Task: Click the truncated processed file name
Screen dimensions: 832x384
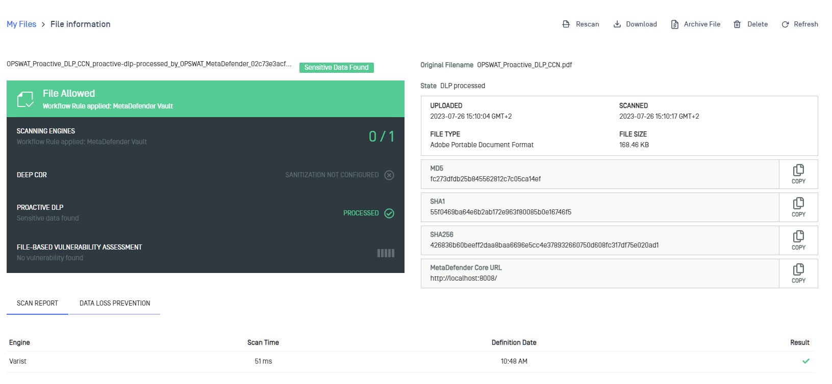Action: coord(149,64)
